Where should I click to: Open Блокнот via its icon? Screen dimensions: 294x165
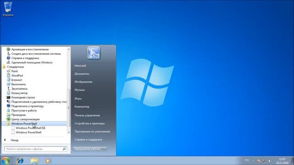[8, 80]
